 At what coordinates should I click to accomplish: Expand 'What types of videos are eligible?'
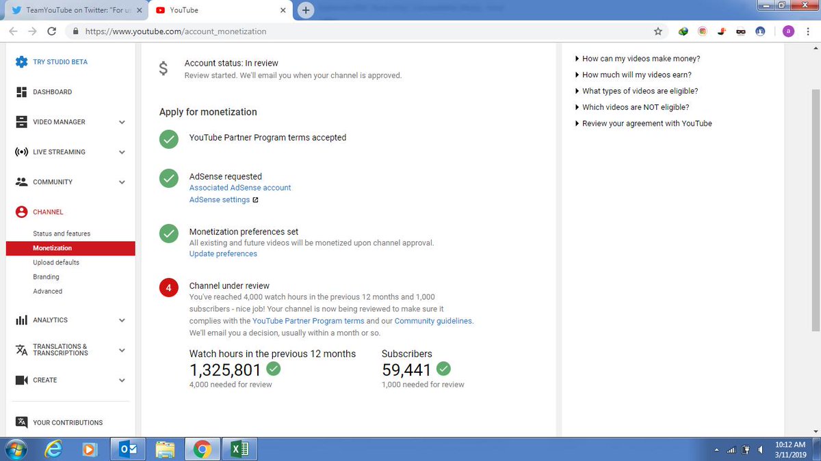point(637,91)
